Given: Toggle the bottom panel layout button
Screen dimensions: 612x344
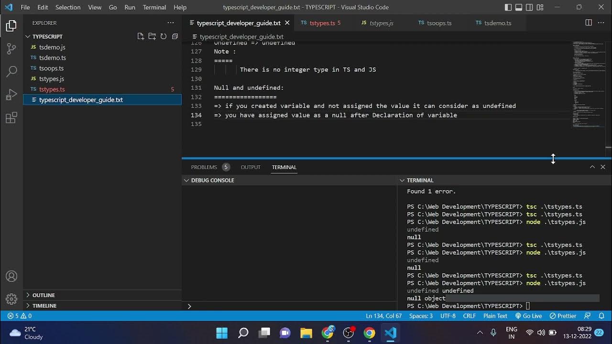Looking at the screenshot, I should coord(519,7).
